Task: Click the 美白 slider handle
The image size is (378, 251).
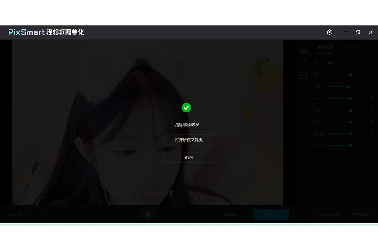Action: tap(350, 75)
